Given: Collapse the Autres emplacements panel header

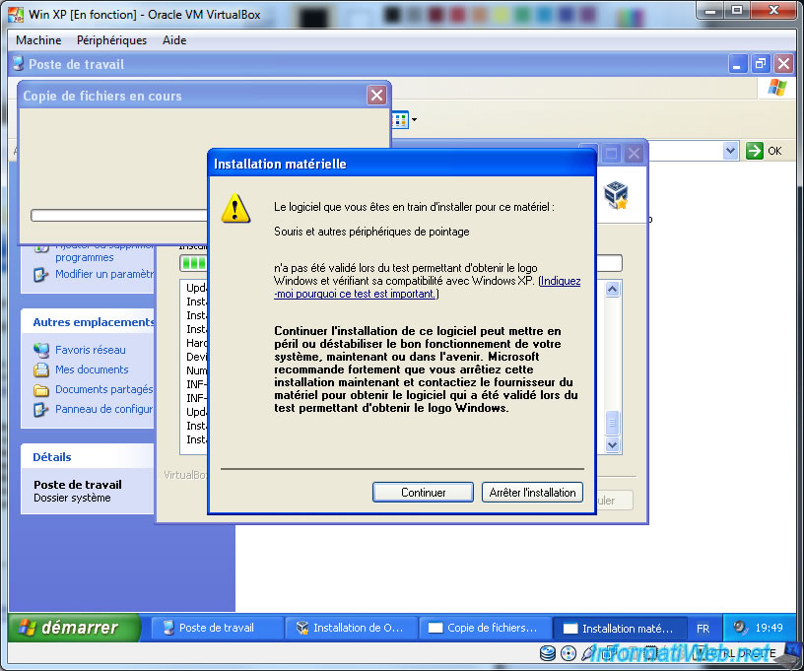Looking at the screenshot, I should pyautogui.click(x=88, y=322).
